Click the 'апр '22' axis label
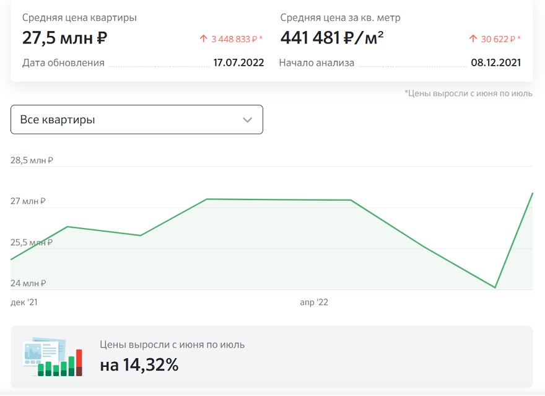 (314, 302)
